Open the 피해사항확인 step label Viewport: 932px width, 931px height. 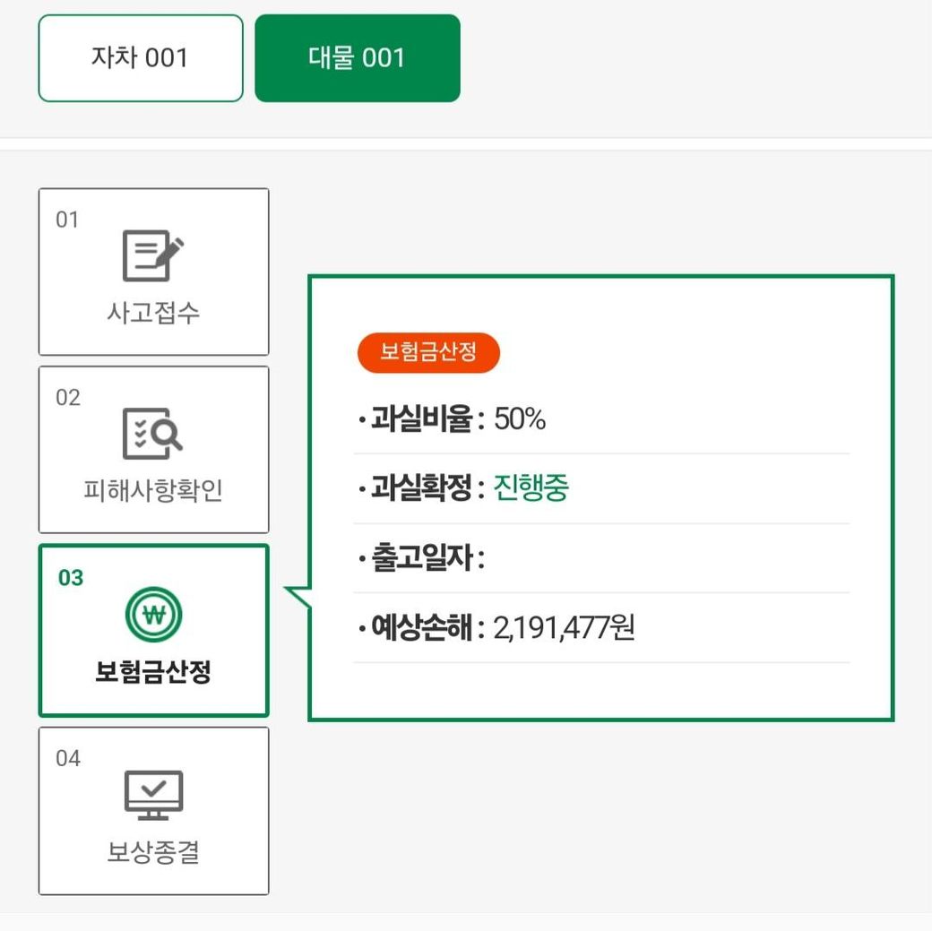point(153,491)
